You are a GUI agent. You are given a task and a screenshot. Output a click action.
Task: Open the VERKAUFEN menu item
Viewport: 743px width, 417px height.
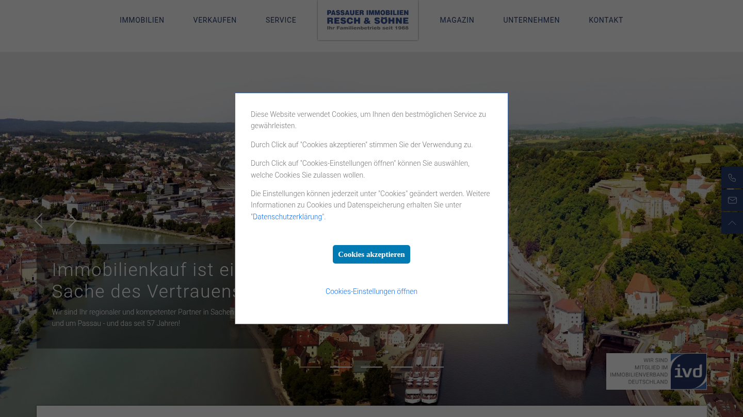pos(215,20)
